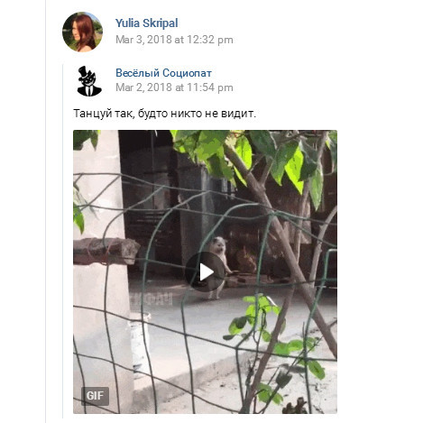
Task: Click the caption text Танцуй так, будто никто не видит
Action: (x=164, y=114)
